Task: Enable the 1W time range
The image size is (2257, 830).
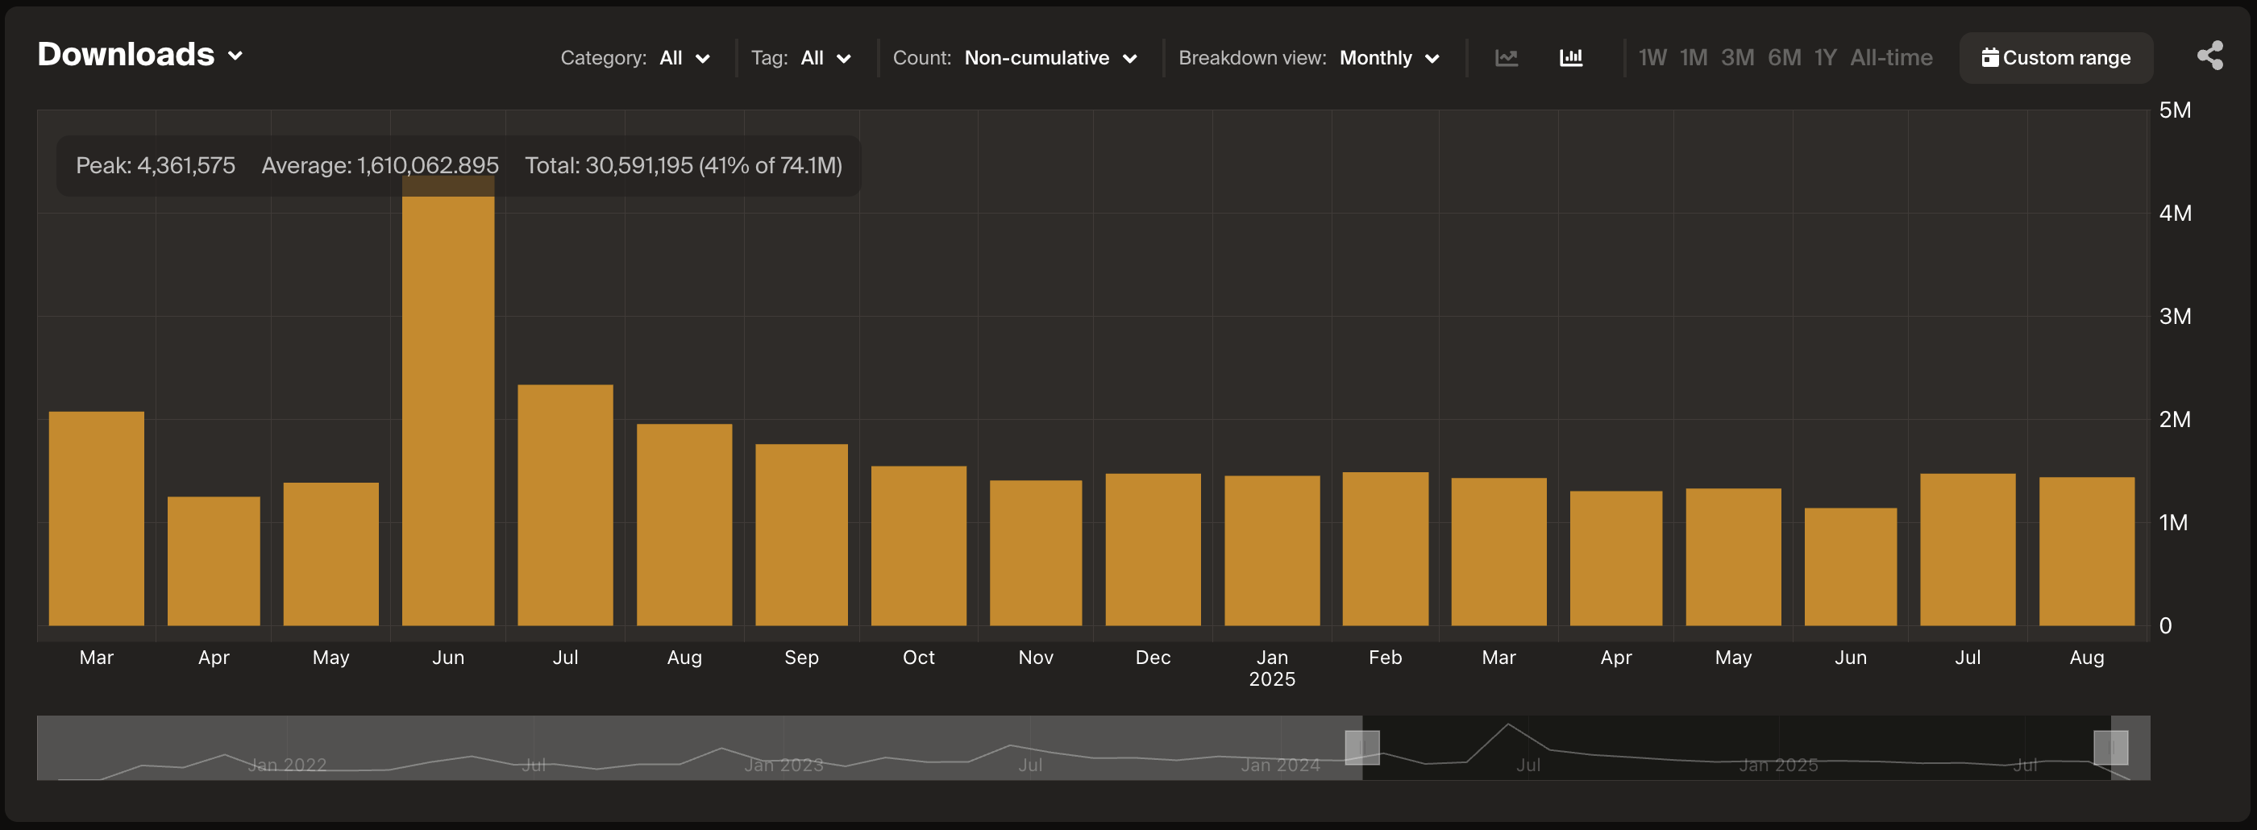Action: tap(1652, 57)
